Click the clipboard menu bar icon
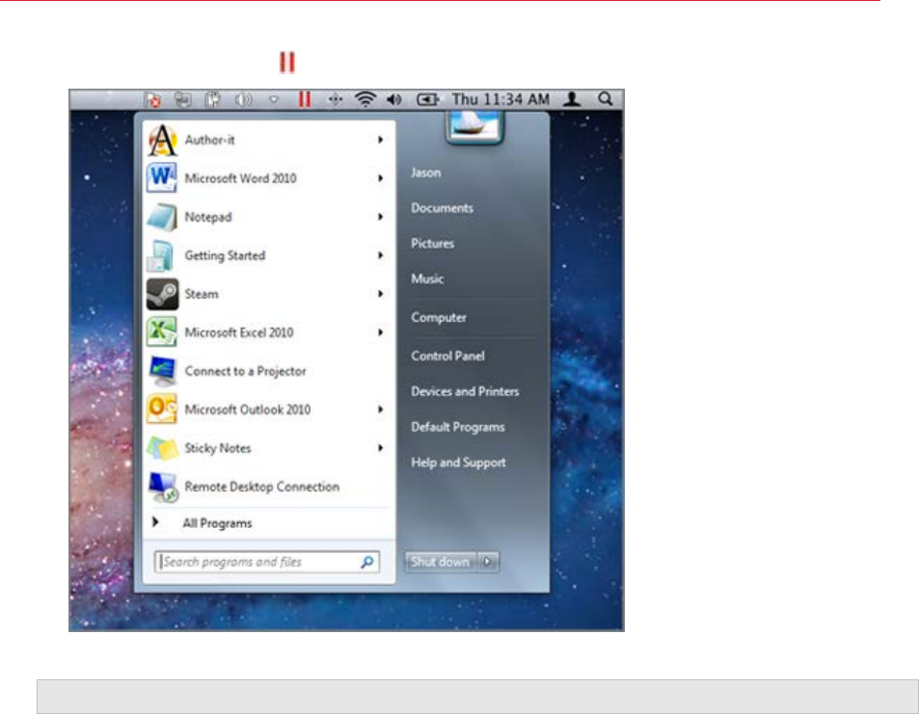This screenshot has width=919, height=714. tap(212, 99)
